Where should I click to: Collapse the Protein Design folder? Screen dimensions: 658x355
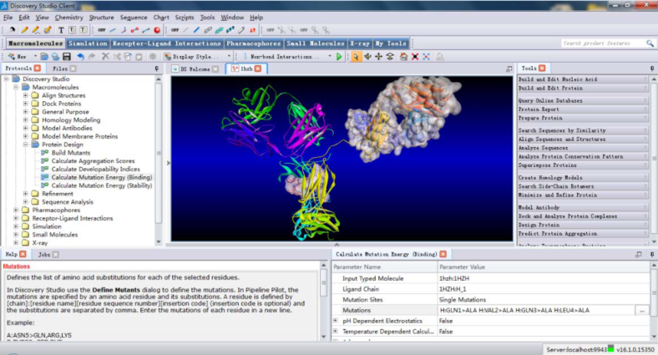(x=26, y=145)
